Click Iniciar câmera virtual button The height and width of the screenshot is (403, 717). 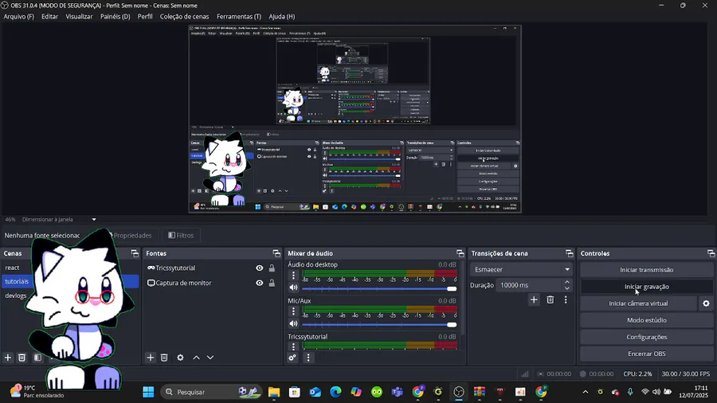pyautogui.click(x=638, y=303)
